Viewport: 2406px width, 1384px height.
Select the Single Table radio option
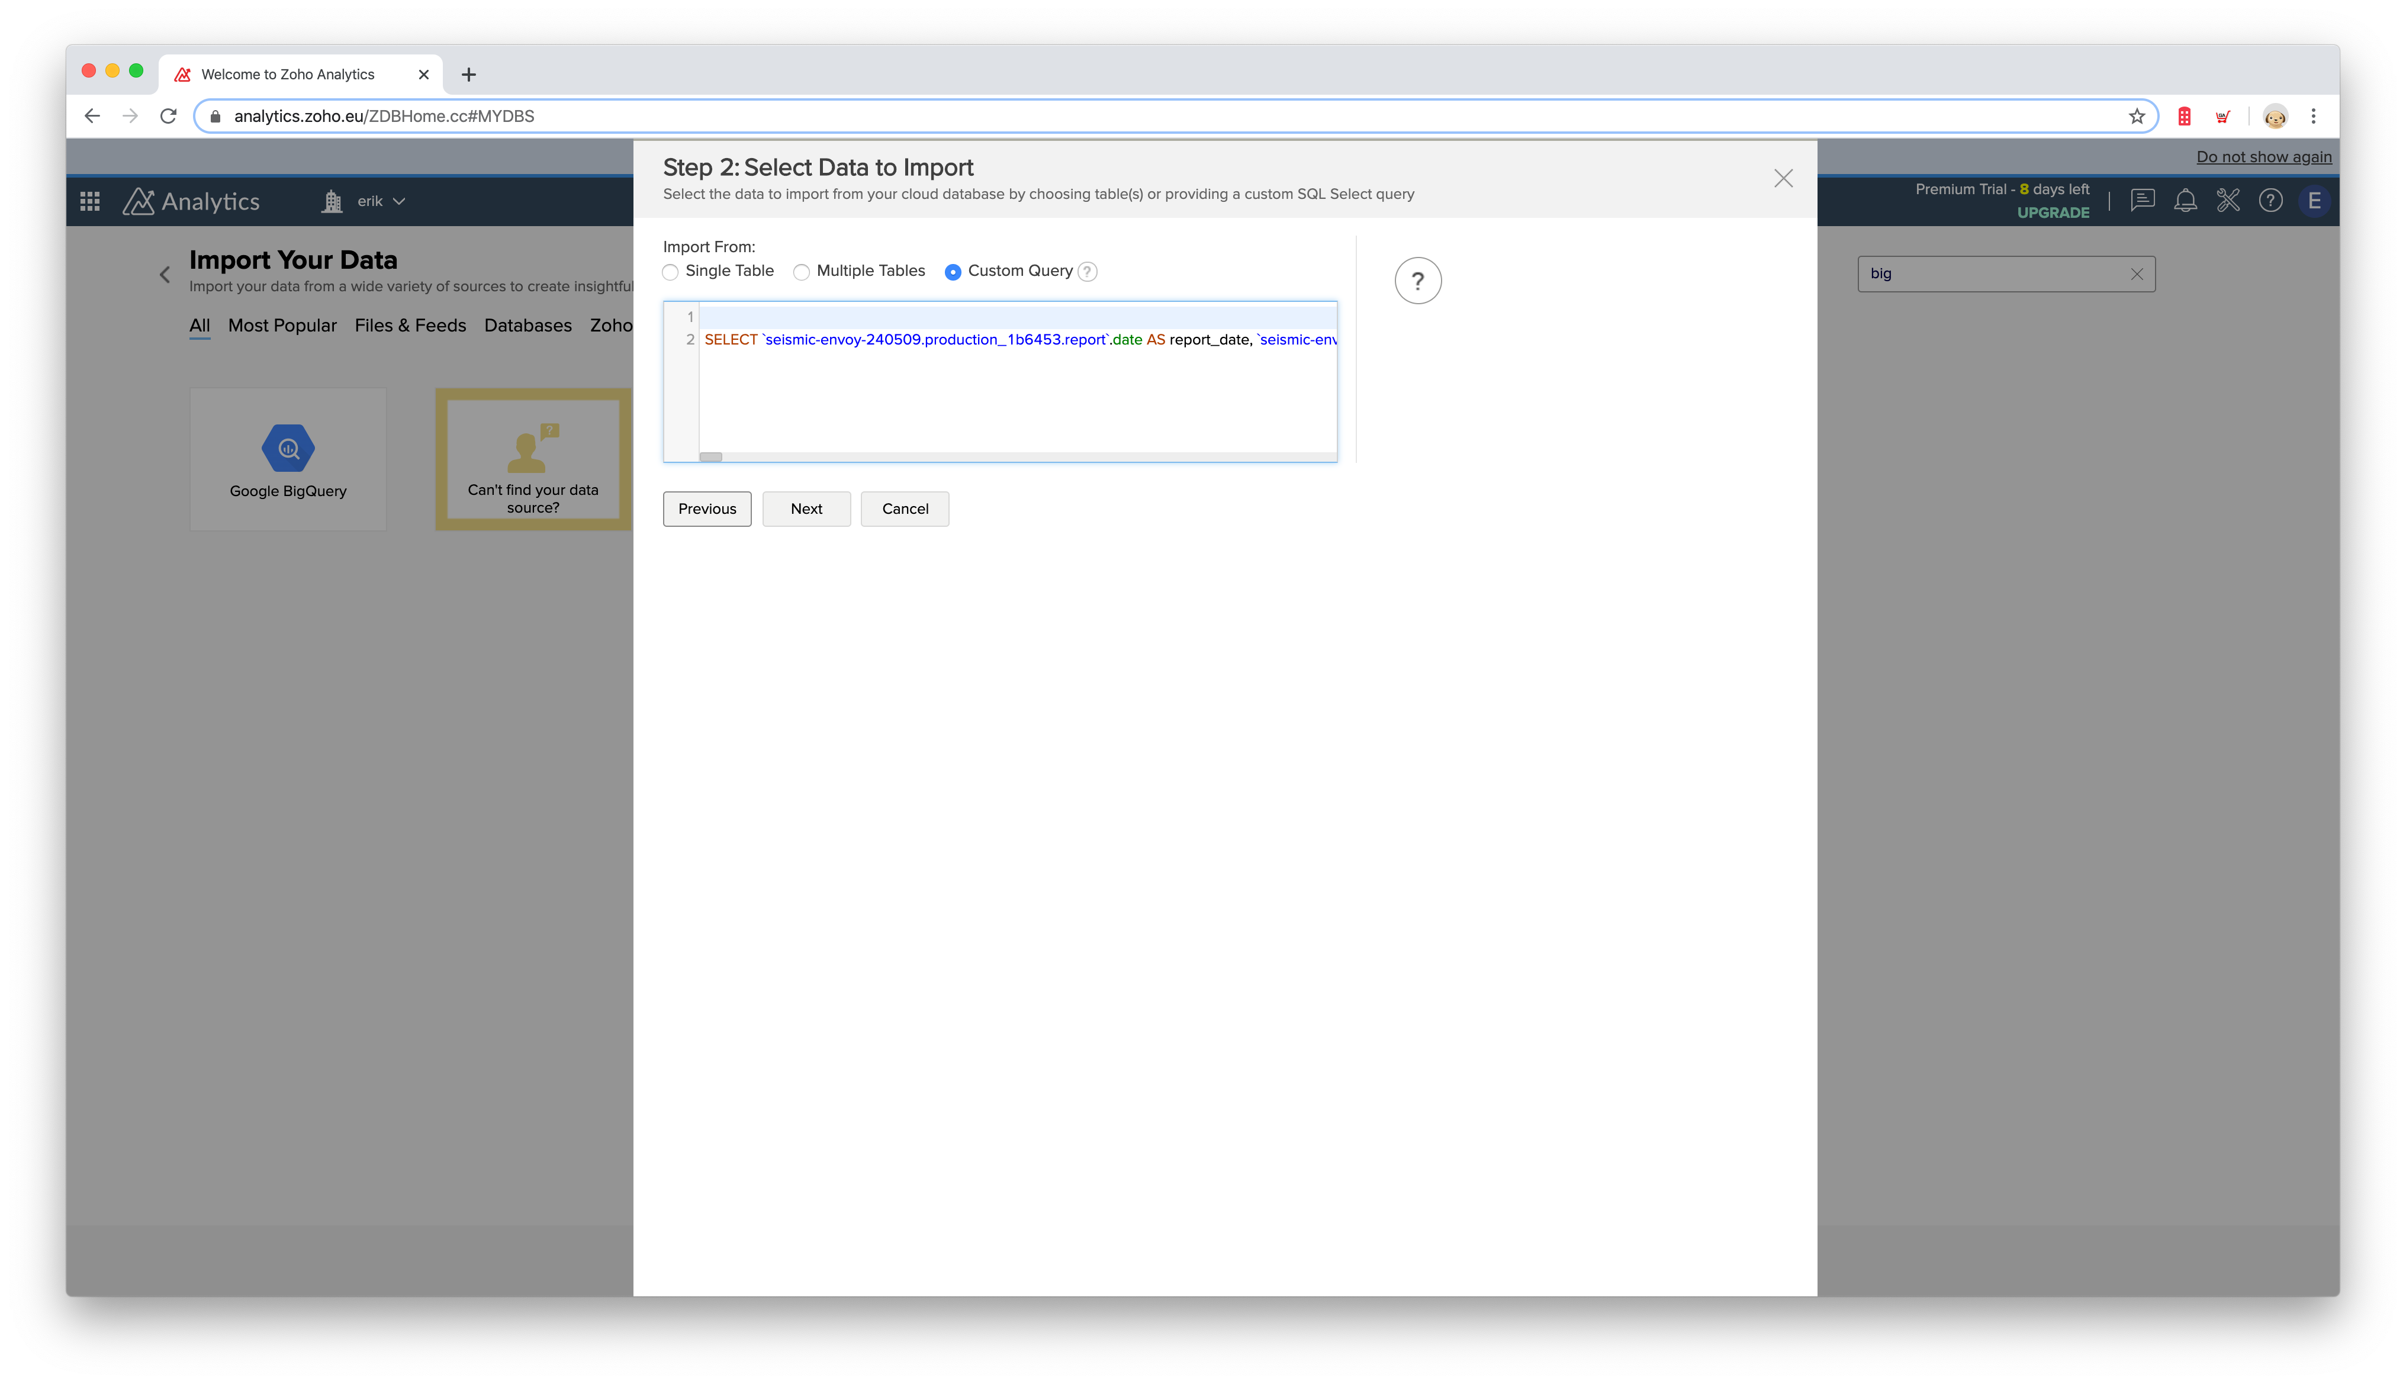670,272
